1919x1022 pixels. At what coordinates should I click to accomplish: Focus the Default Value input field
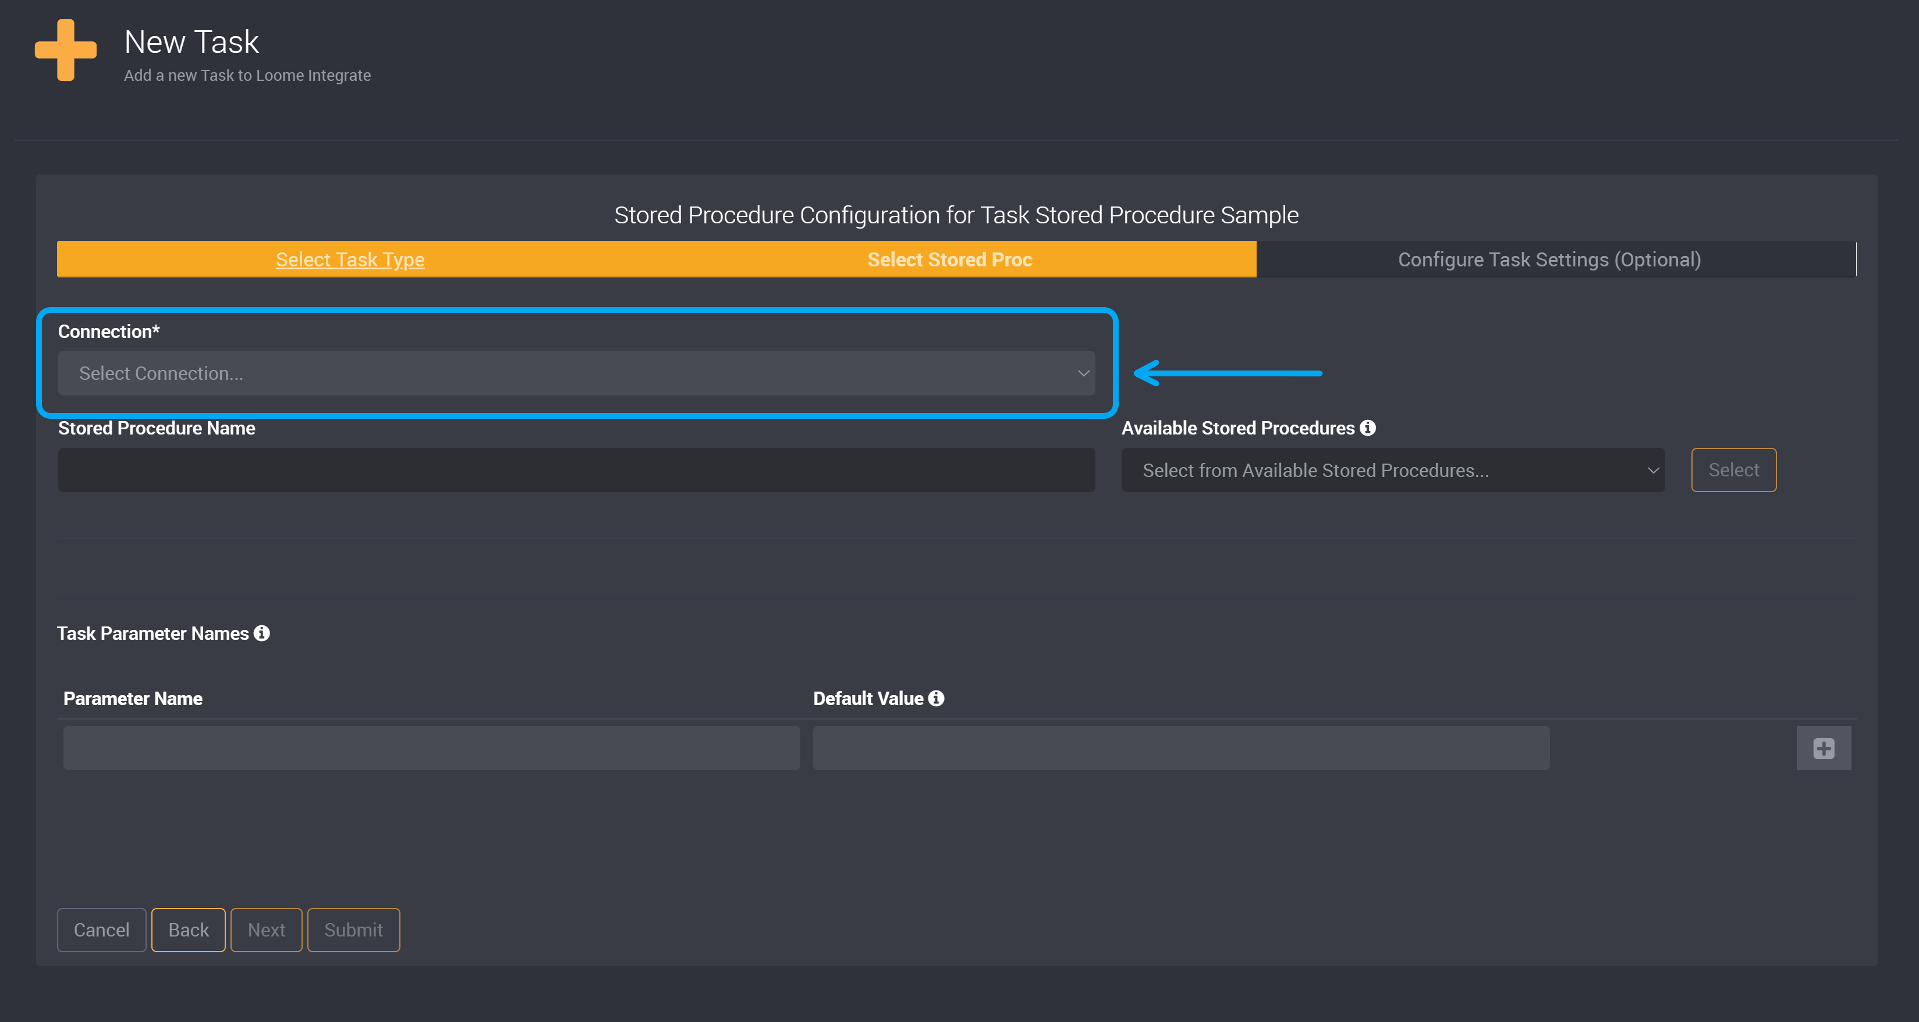[1182, 748]
